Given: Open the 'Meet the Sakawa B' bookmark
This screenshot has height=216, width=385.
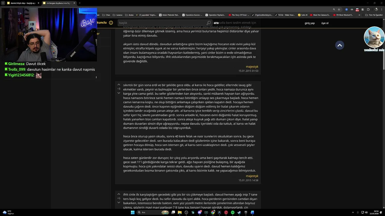Looking at the screenshot, I should (x=320, y=15).
